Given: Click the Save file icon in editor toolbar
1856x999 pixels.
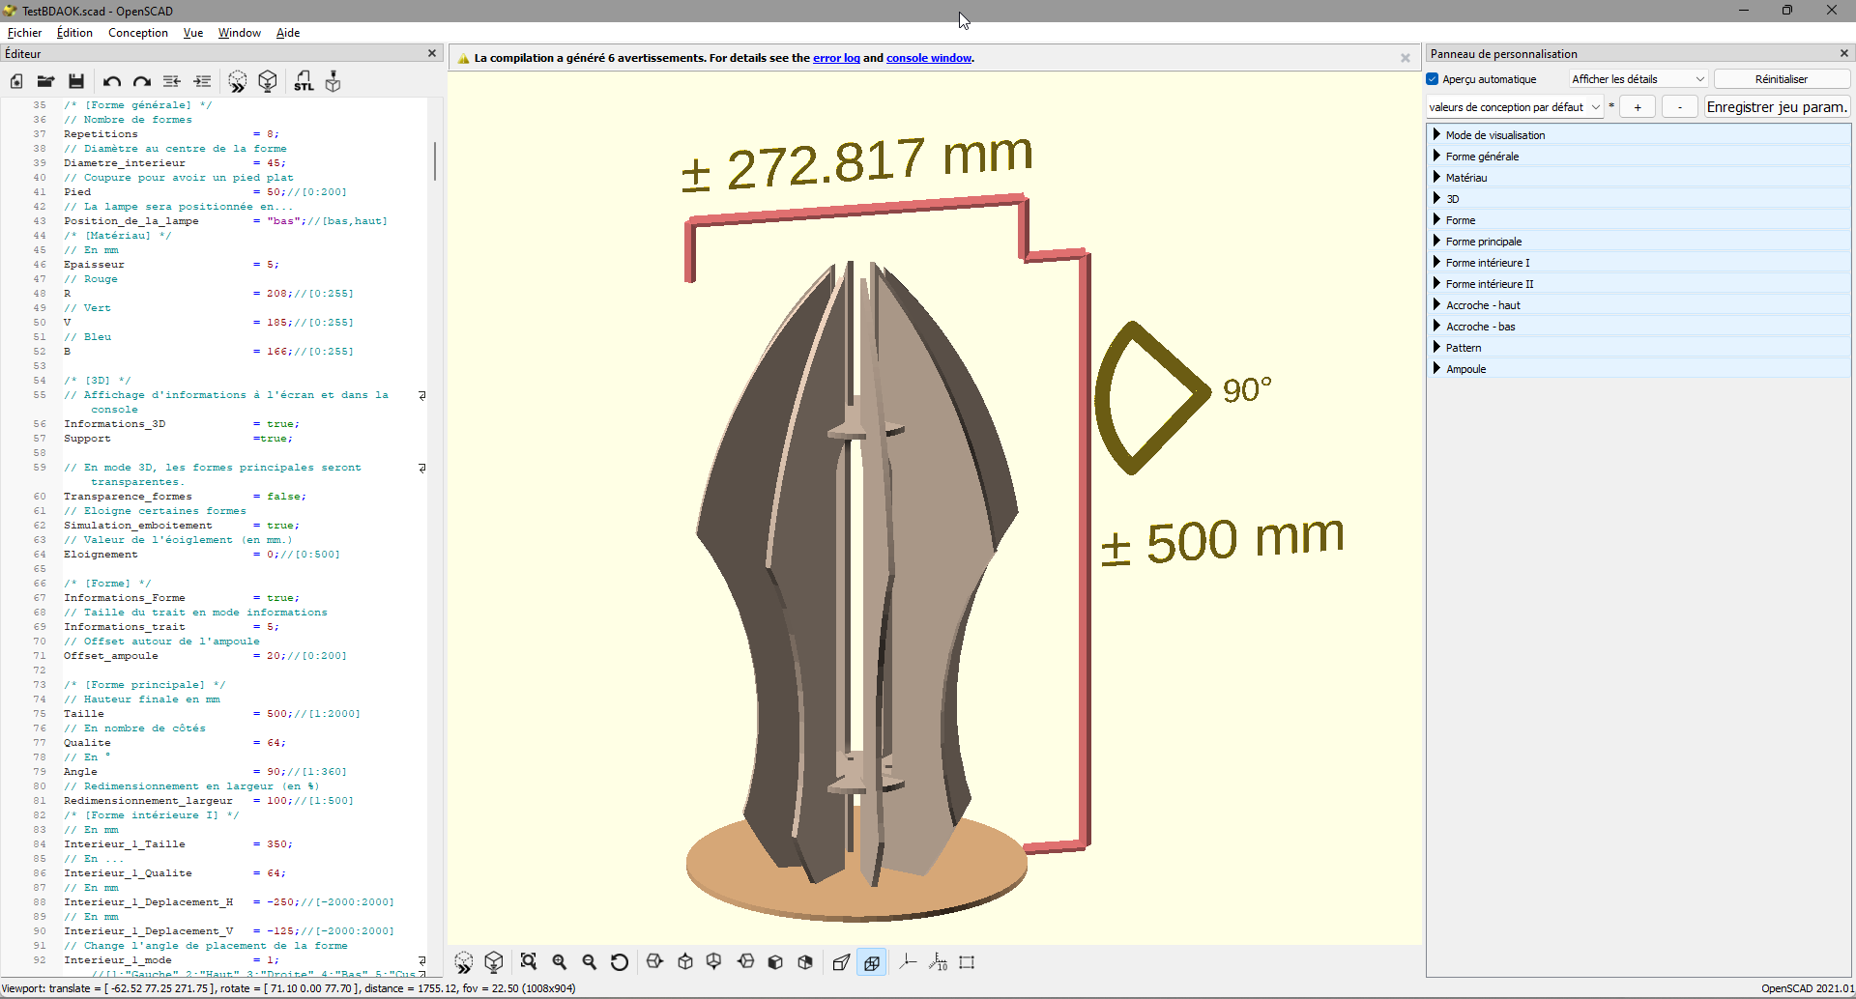Looking at the screenshot, I should [x=76, y=82].
